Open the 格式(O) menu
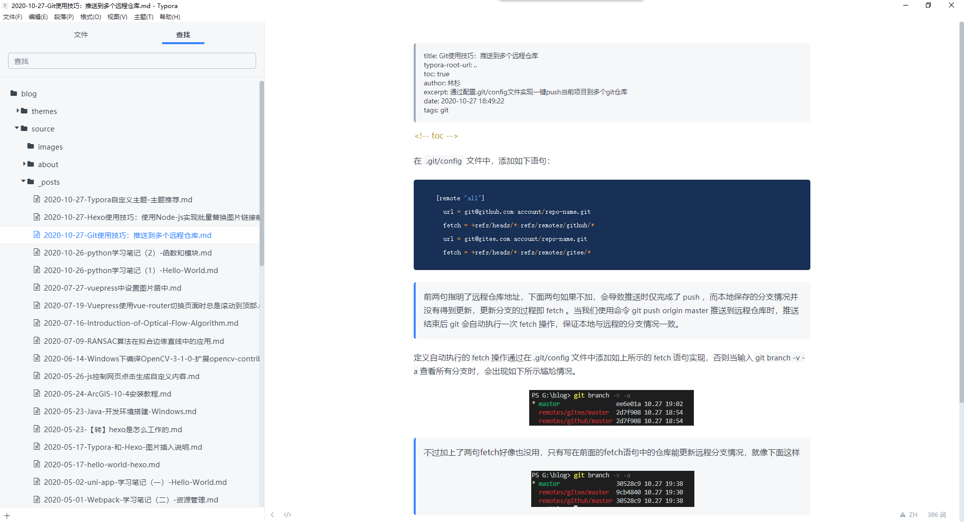The height and width of the screenshot is (522, 964). point(90,17)
